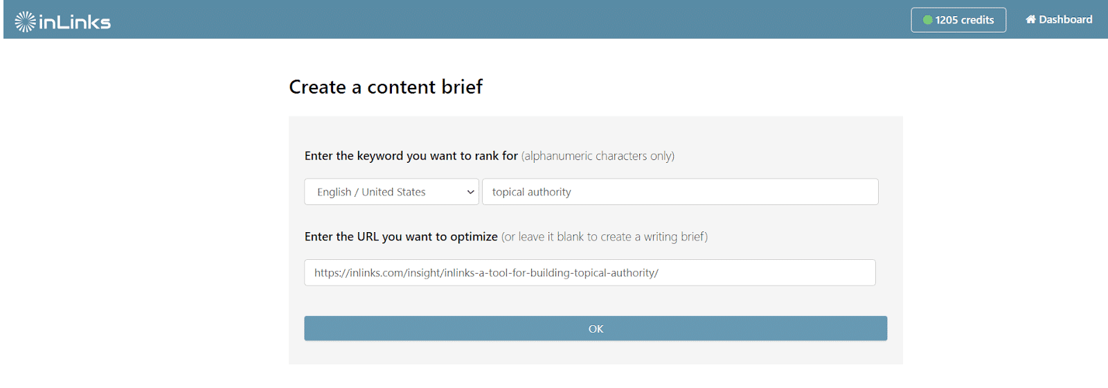Click the Enter the keyword label text
This screenshot has height=388, width=1108.
(x=411, y=156)
